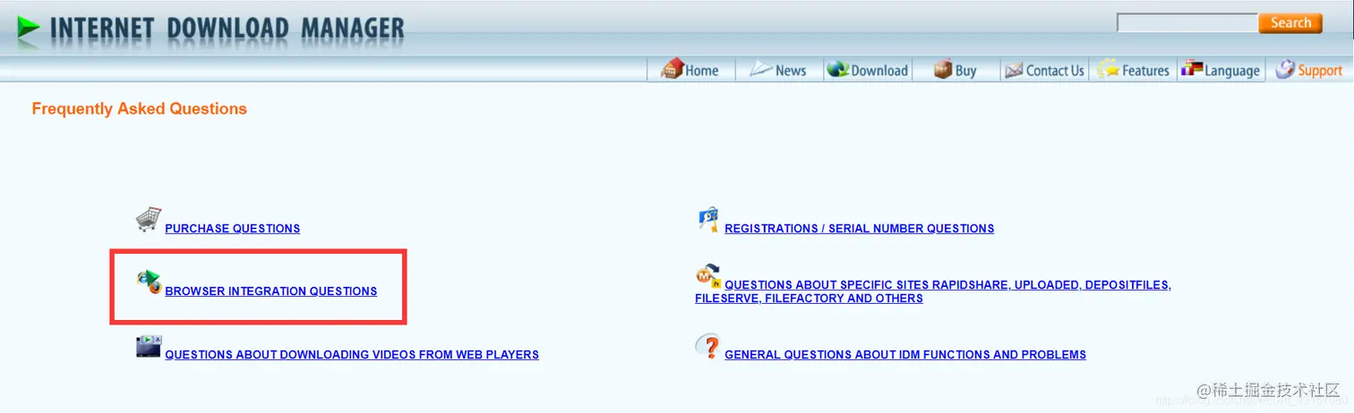
Task: Open Questions About Downloading Videos From Web Players
Action: click(352, 355)
